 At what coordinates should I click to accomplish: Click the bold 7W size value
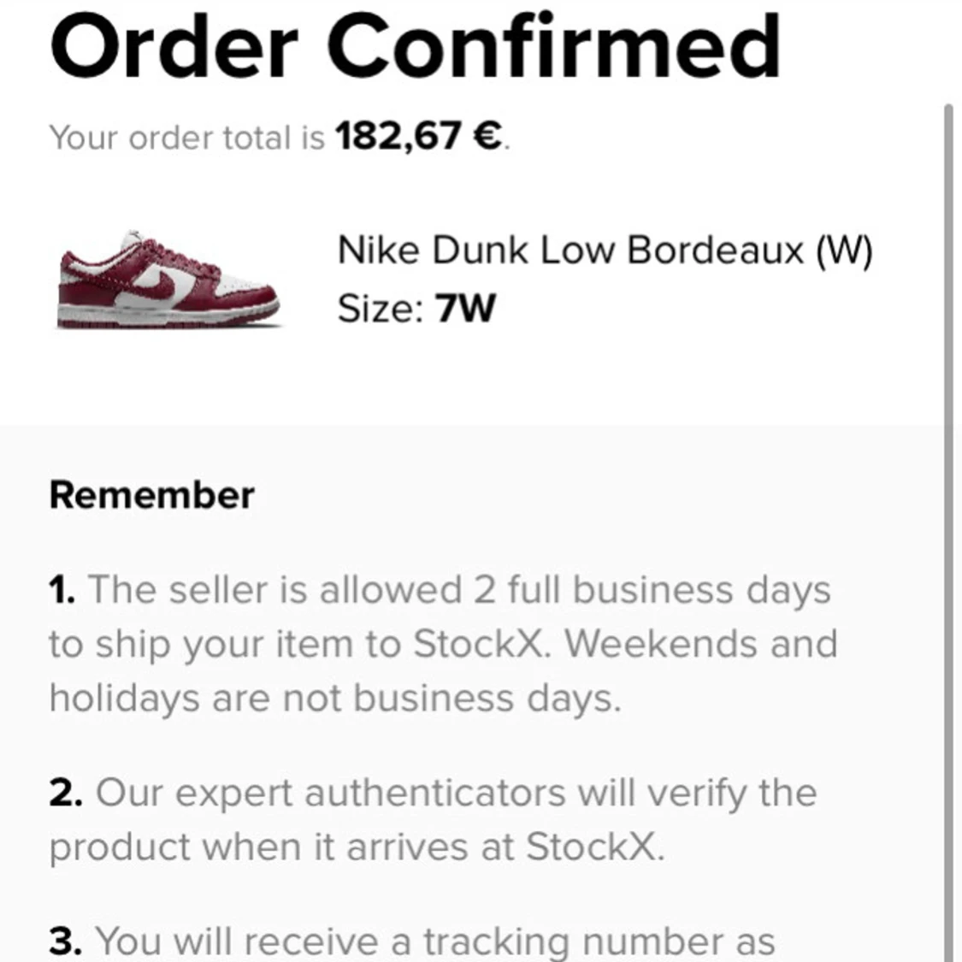click(465, 308)
